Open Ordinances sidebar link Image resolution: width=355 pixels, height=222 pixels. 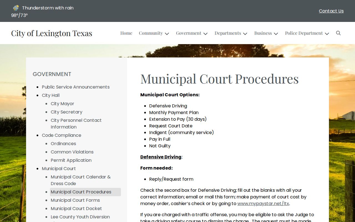pos(63,143)
